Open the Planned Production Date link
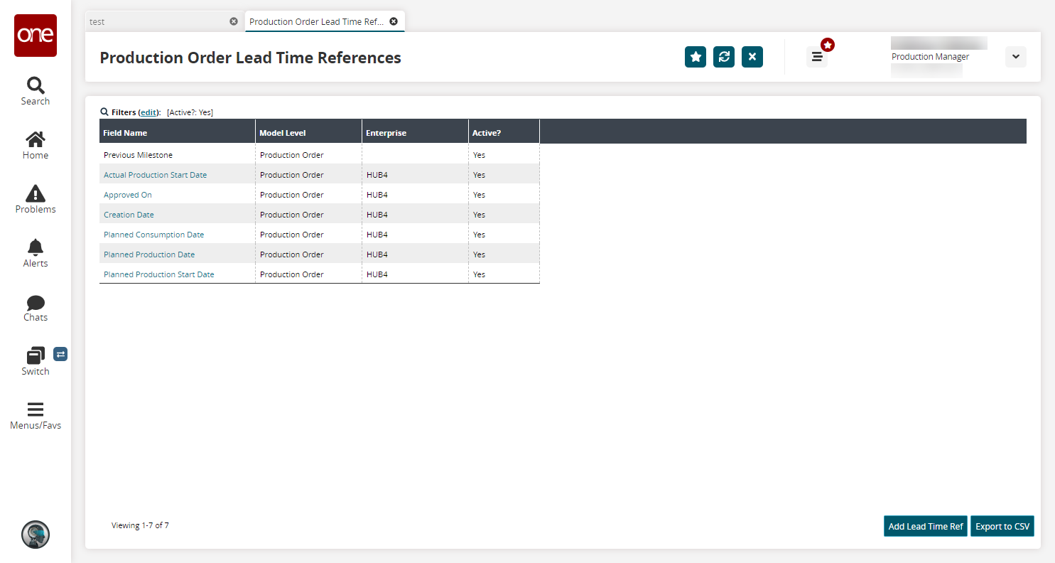 click(149, 254)
